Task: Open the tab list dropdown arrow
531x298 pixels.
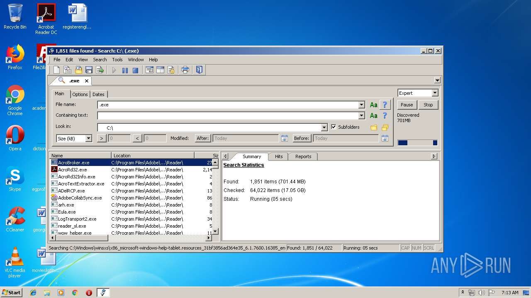Action: tap(437, 80)
